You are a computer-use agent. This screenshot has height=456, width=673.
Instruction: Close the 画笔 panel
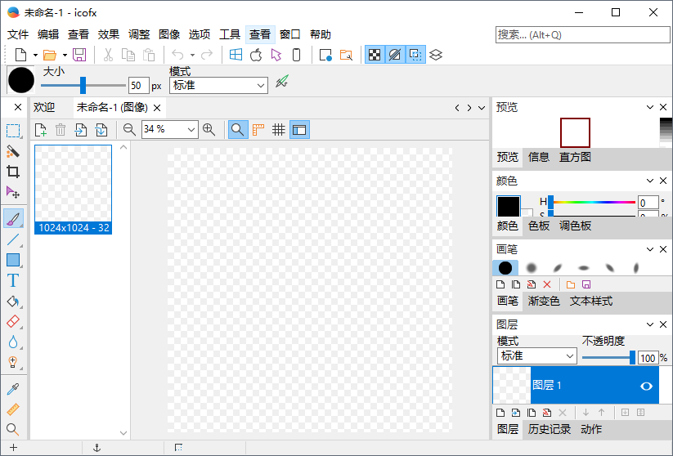pyautogui.click(x=663, y=249)
